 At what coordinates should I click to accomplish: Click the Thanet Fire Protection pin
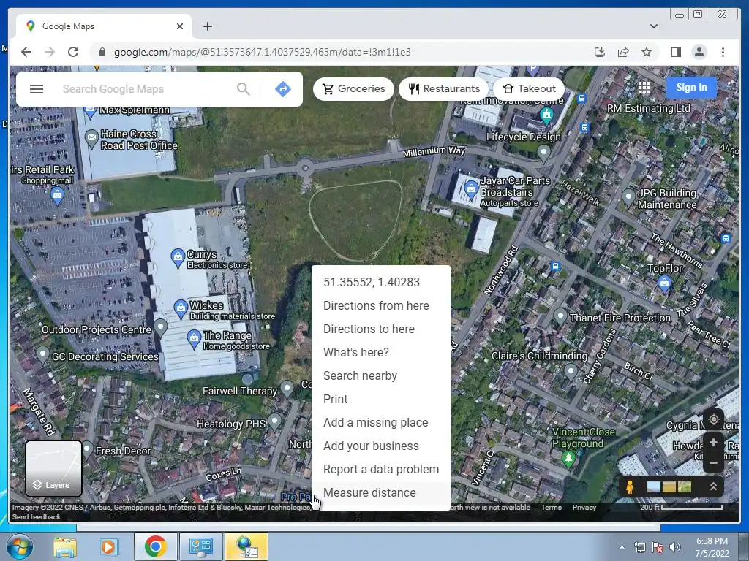coord(560,317)
